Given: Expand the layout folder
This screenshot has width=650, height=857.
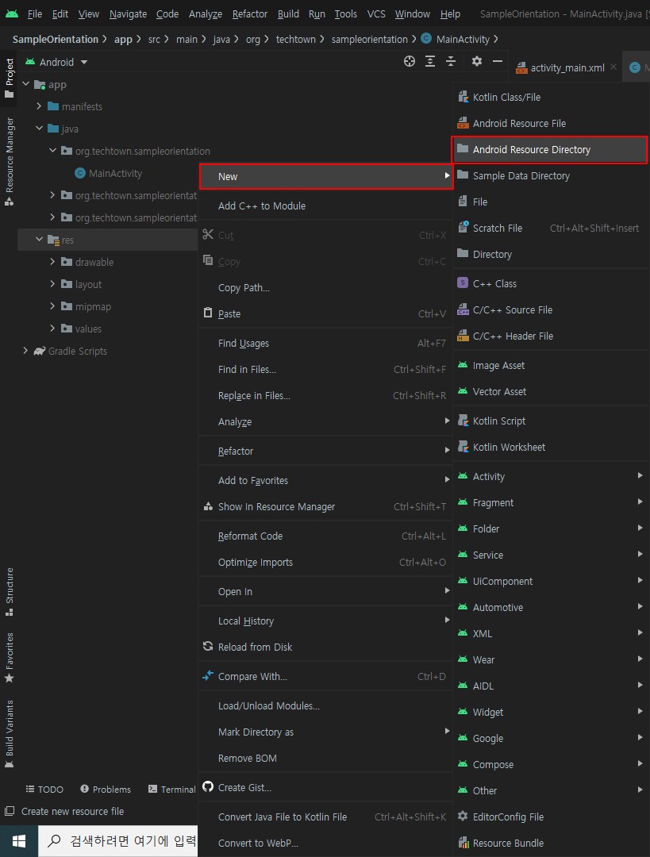Looking at the screenshot, I should (52, 283).
